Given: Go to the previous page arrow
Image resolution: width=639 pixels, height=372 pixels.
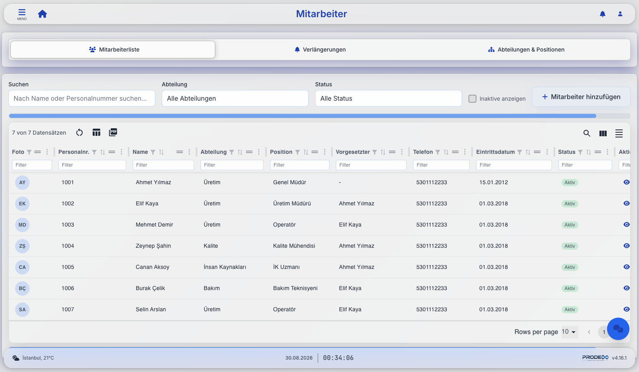Looking at the screenshot, I should 589,332.
